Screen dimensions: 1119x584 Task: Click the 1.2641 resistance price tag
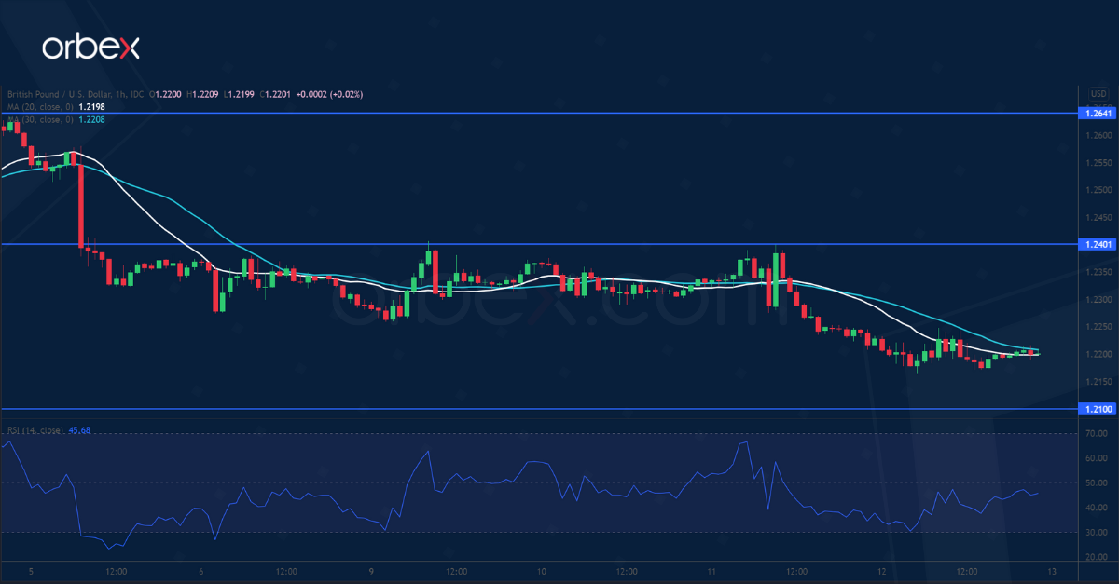click(x=1098, y=115)
